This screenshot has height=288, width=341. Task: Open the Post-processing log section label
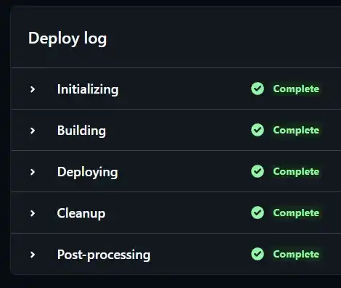104,255
